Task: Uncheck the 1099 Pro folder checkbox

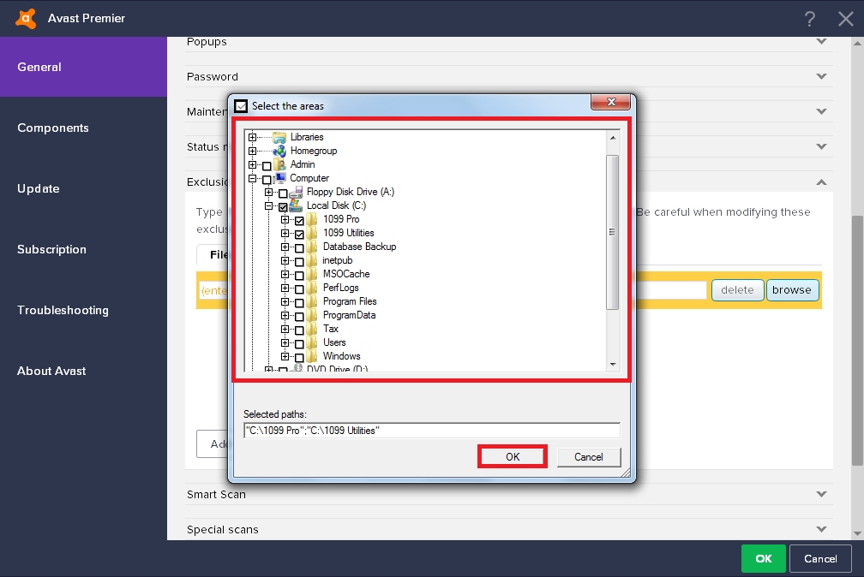Action: [x=299, y=221]
